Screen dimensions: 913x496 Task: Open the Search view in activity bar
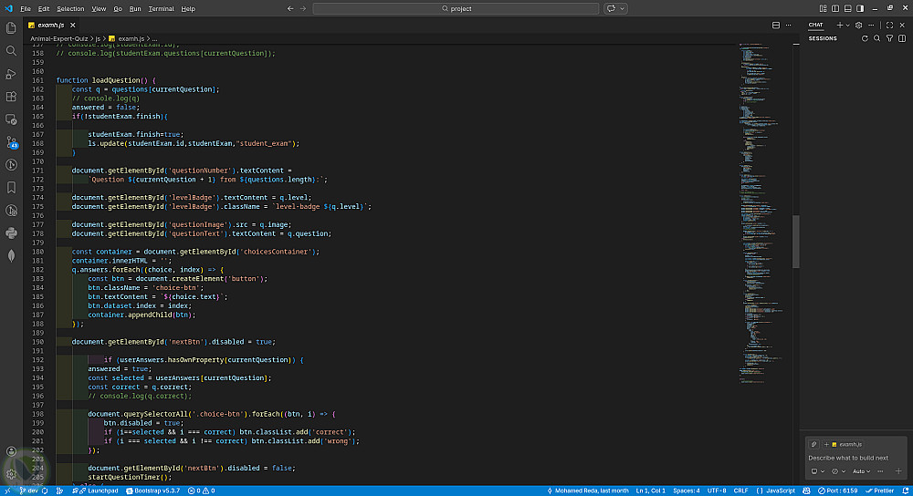click(x=11, y=51)
